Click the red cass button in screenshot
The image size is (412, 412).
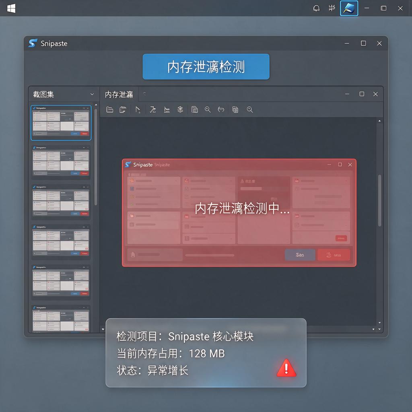coord(334,255)
